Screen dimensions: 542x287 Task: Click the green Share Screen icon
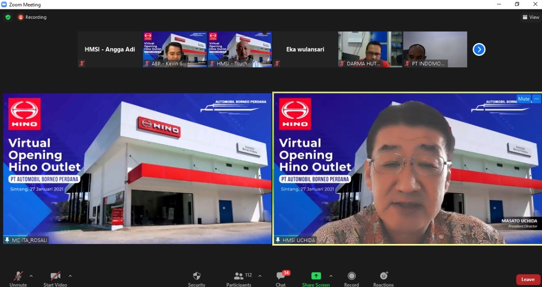click(316, 276)
